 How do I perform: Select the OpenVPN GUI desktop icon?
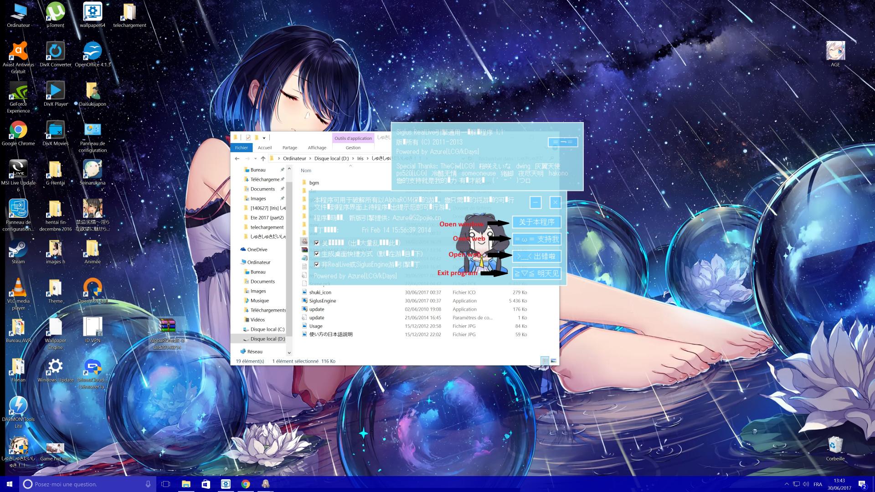click(93, 291)
